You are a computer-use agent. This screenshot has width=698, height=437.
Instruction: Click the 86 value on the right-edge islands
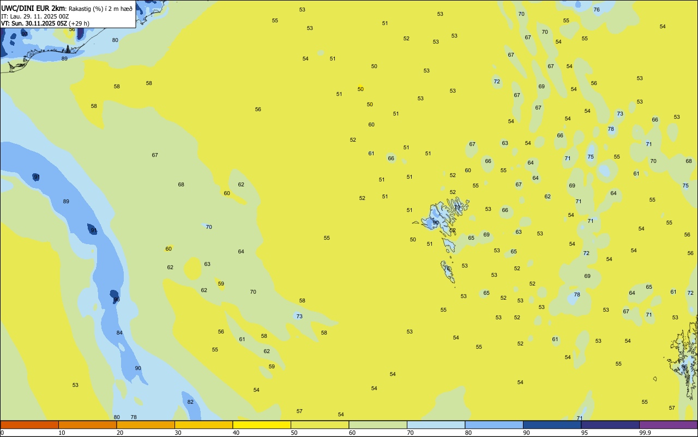[x=684, y=367]
